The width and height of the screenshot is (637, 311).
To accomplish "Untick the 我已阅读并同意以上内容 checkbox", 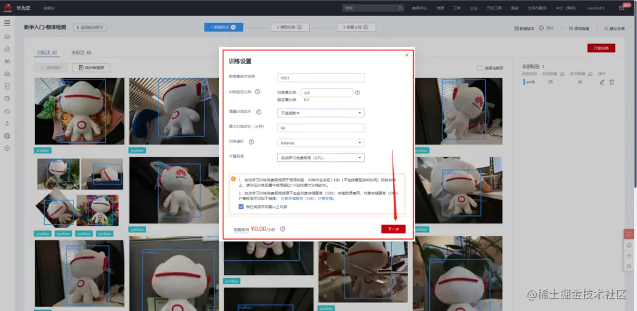I will 241,206.
